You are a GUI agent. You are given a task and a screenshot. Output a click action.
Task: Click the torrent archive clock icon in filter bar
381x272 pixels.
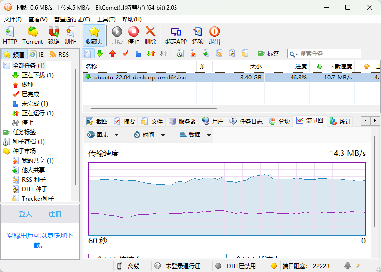point(180,54)
